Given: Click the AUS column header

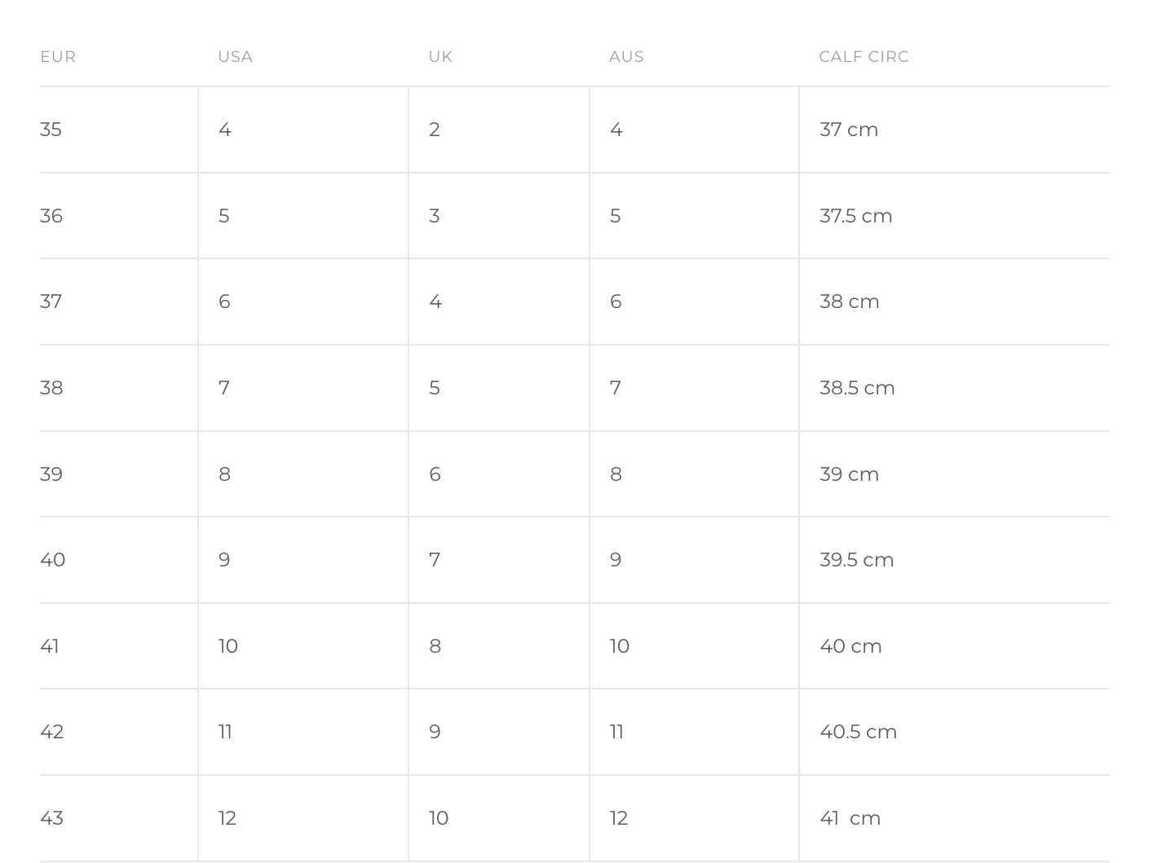Looking at the screenshot, I should pos(626,57).
